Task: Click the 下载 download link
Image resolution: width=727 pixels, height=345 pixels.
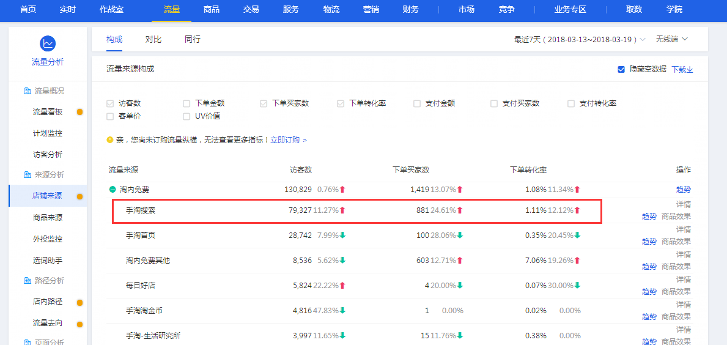Action: click(682, 69)
